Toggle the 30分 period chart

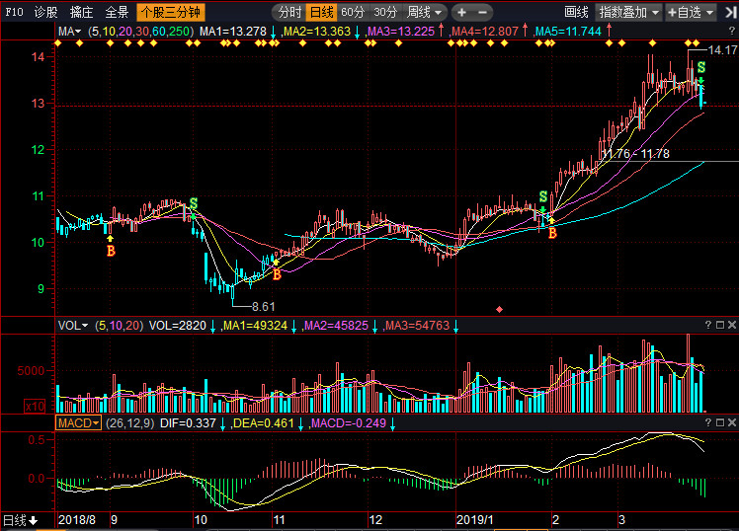click(x=385, y=13)
